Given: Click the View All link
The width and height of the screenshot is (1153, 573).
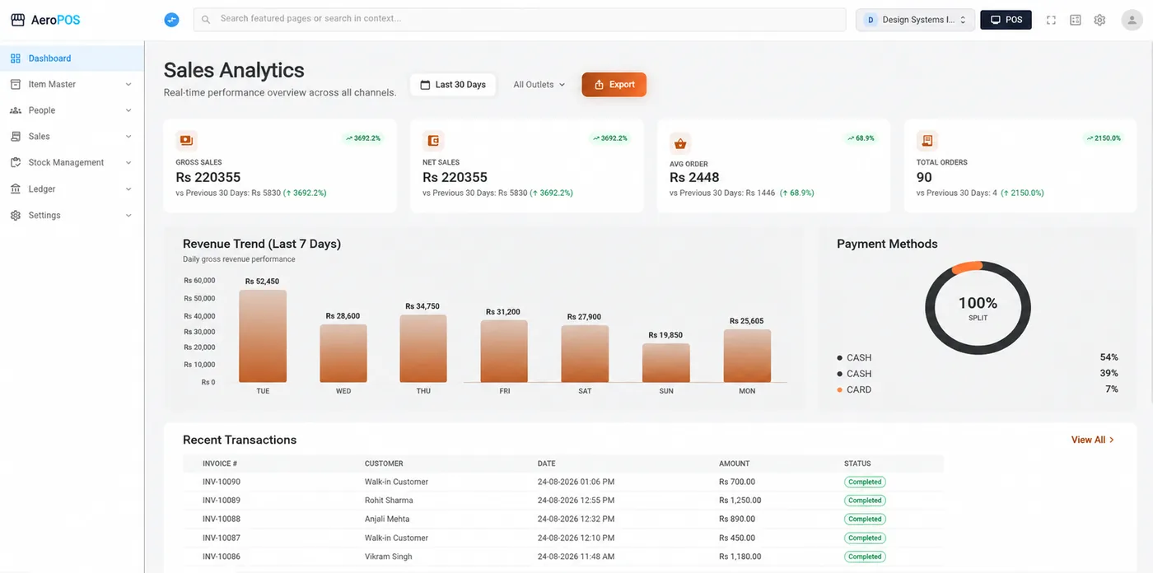Looking at the screenshot, I should point(1093,440).
